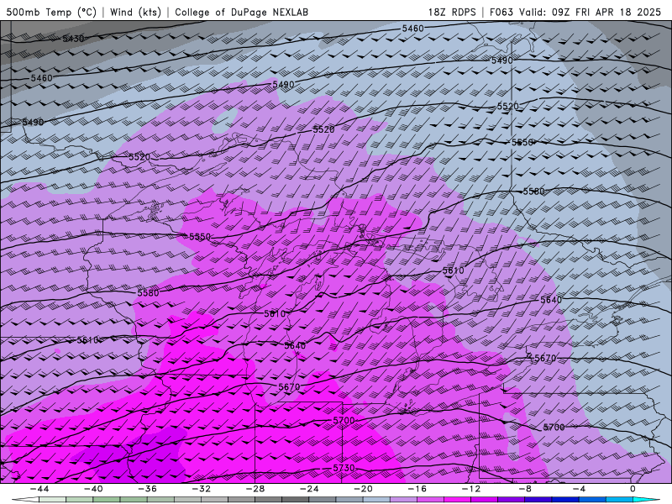Click the 5490 contour label at upper right

click(501, 60)
